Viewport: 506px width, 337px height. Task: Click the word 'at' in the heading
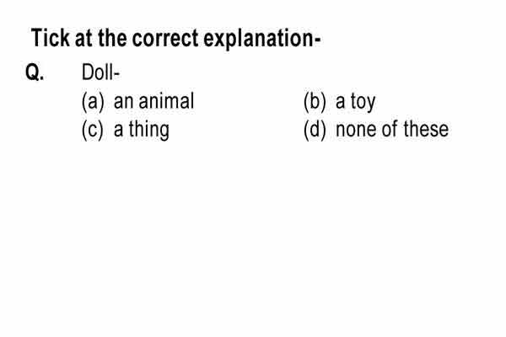[83, 39]
